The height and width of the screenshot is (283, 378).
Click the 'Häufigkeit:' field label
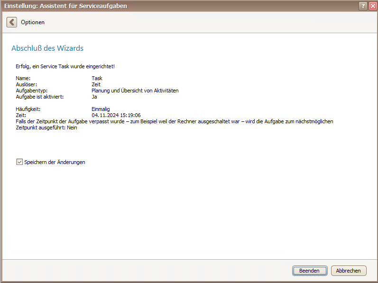pos(28,109)
